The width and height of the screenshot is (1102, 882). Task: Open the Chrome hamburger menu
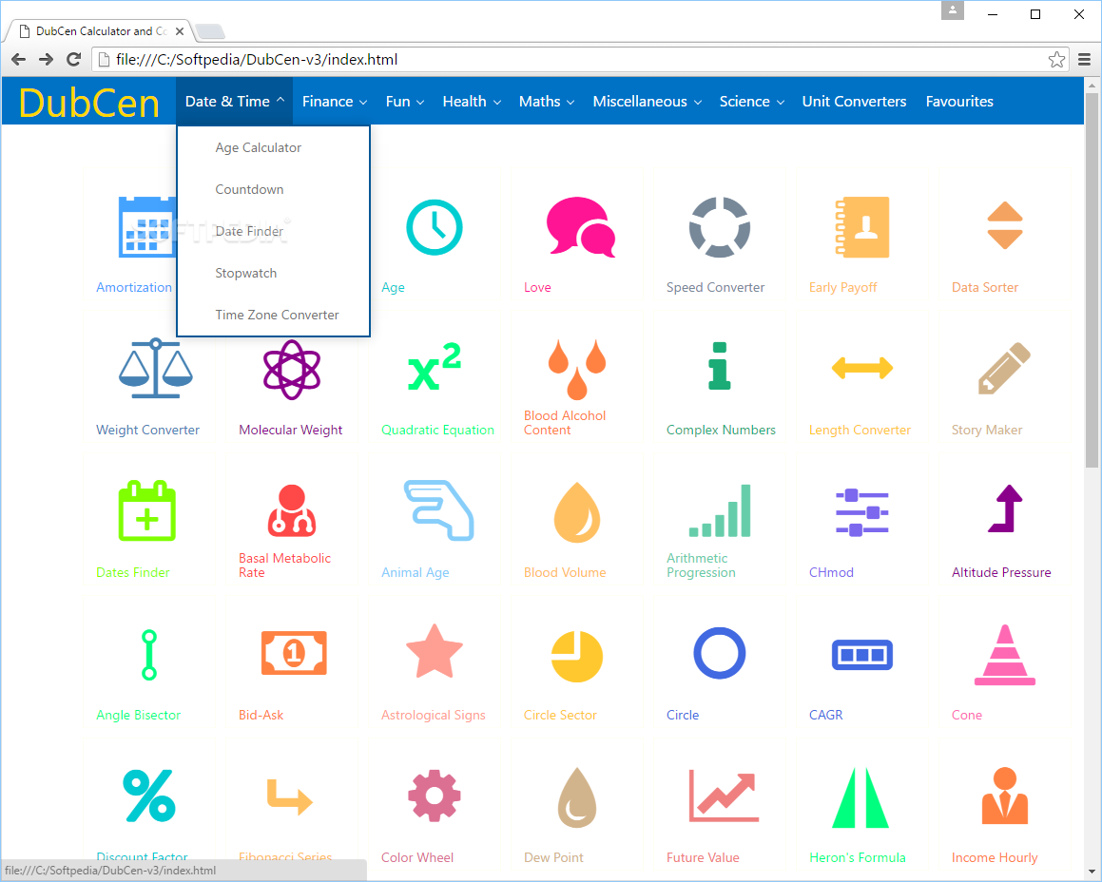tap(1085, 60)
